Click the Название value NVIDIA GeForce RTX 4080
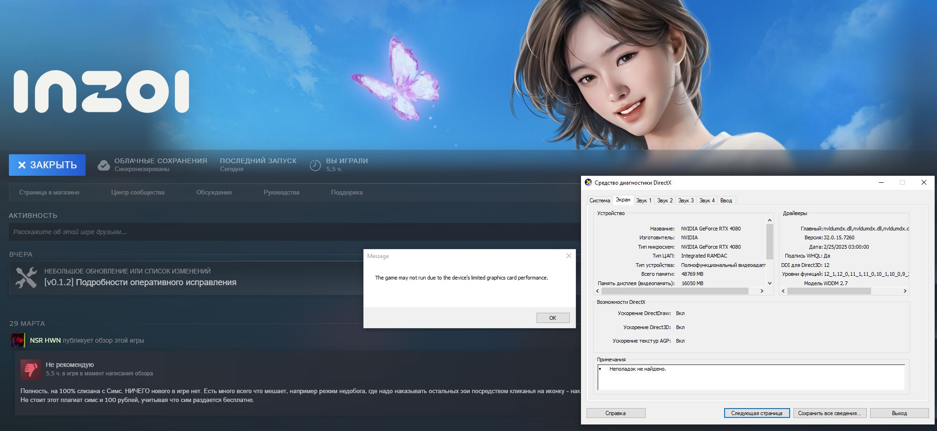Screen dimensions: 937x431 click(711, 229)
